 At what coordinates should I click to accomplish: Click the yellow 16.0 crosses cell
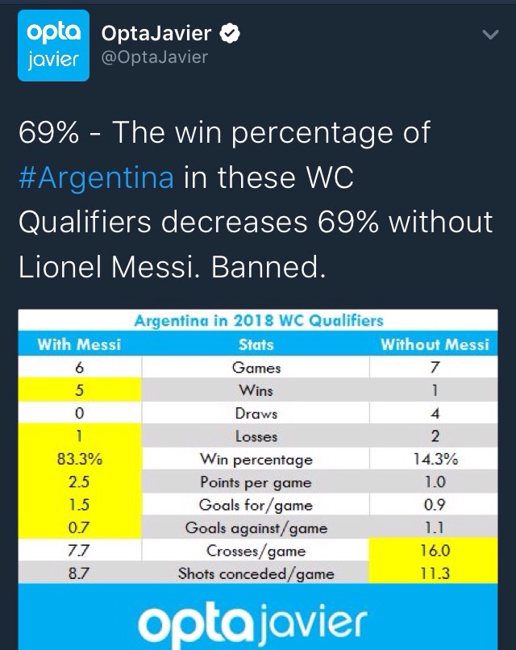pyautogui.click(x=435, y=552)
